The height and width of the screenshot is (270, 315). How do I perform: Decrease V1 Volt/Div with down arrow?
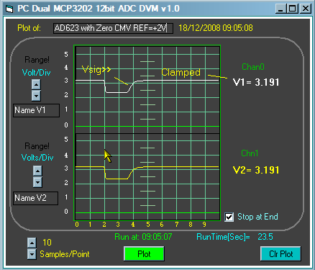36,96
